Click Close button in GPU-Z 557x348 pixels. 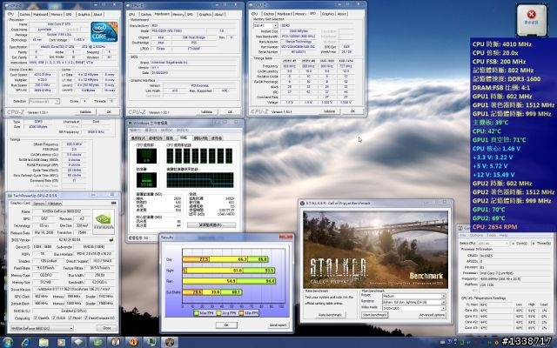(x=106, y=328)
